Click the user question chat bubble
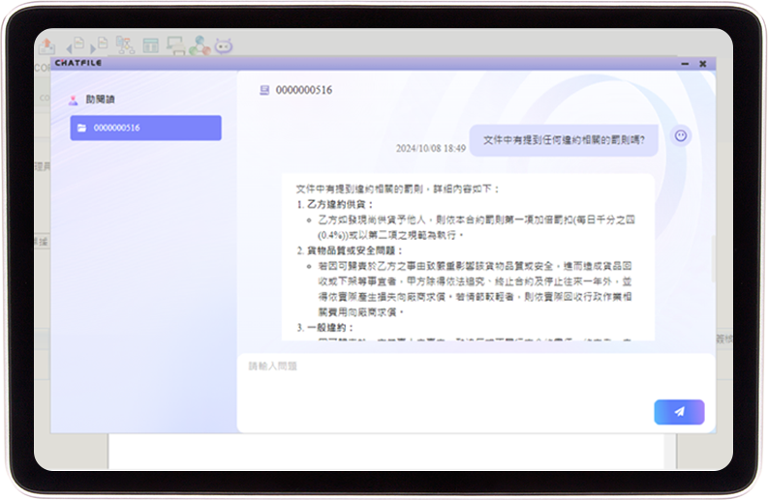Viewport: 768px width, 500px height. pyautogui.click(x=564, y=137)
